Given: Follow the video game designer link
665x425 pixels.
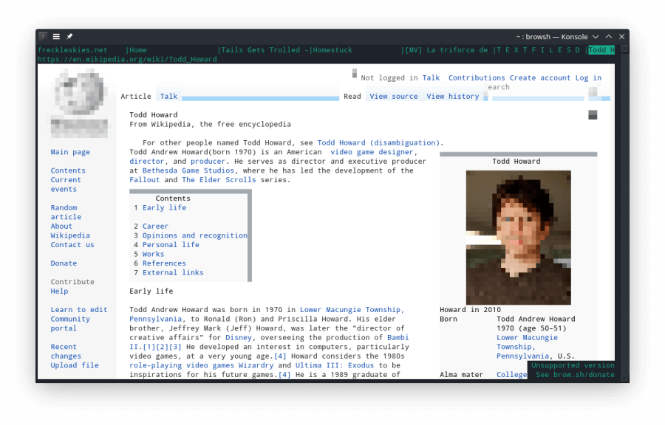Looking at the screenshot, I should point(372,152).
